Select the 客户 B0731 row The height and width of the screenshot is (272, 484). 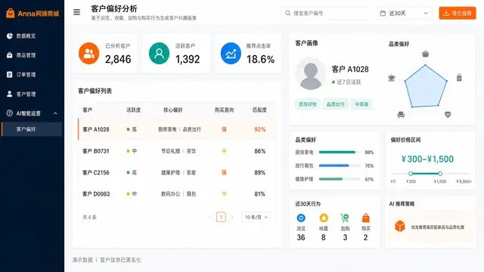tap(177, 151)
